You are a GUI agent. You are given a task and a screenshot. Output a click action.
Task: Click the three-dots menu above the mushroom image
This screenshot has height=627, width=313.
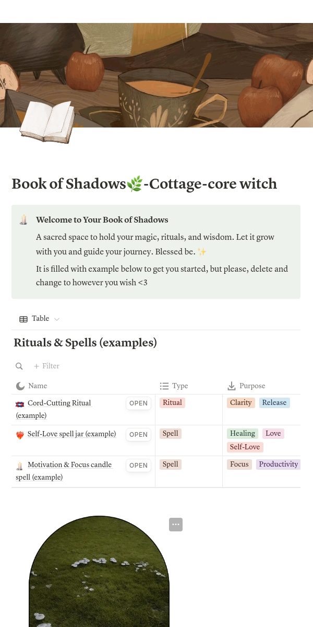(x=176, y=525)
